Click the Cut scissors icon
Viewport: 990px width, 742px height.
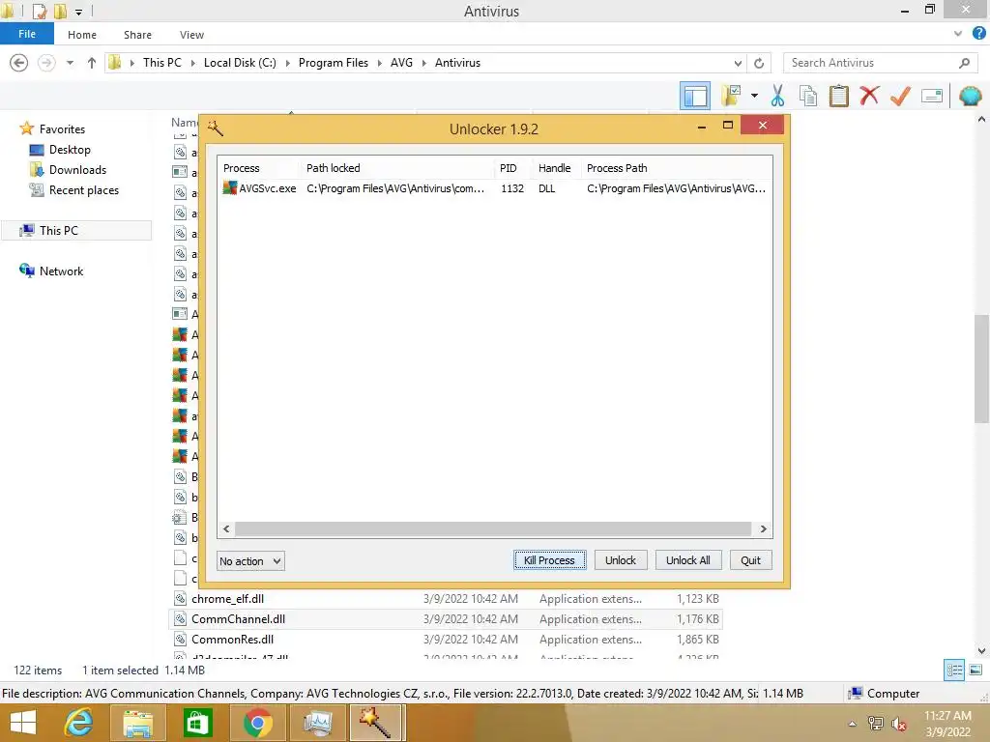777,96
